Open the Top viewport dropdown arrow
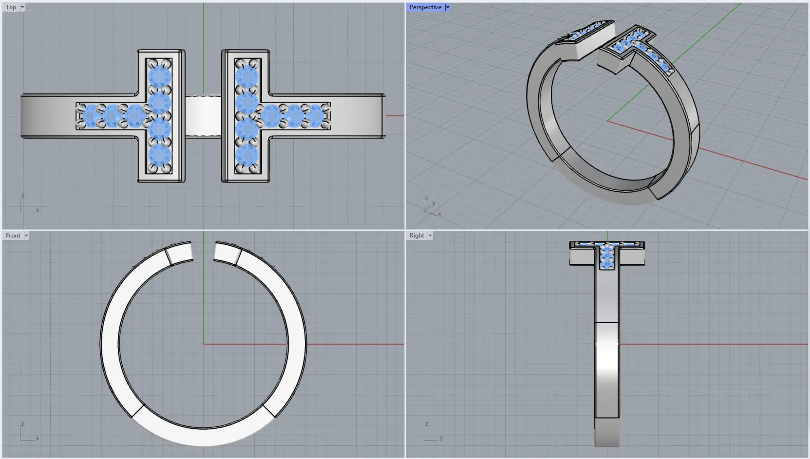810x459 pixels. pos(22,7)
